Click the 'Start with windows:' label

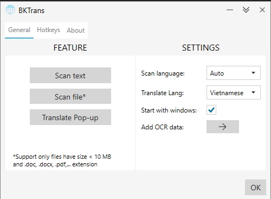coord(169,110)
